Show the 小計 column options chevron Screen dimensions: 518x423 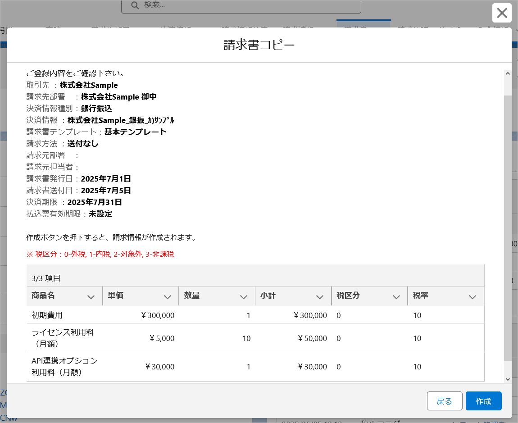click(x=320, y=297)
